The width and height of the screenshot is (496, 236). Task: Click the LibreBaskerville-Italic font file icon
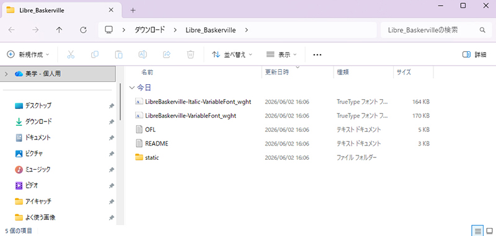(139, 102)
